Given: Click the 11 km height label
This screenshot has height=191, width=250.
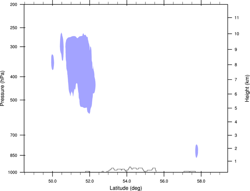Looking at the screenshot, I should [236, 18].
